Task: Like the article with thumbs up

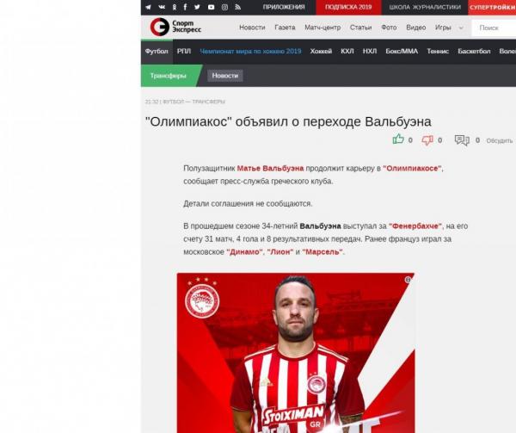Action: [x=398, y=139]
